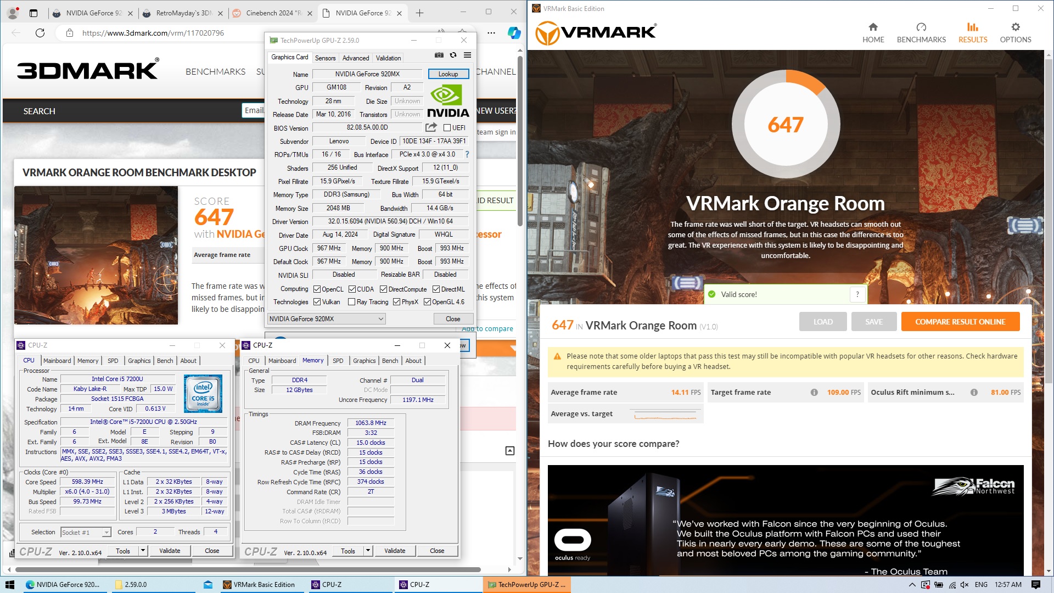Image resolution: width=1054 pixels, height=593 pixels.
Task: Click the Lookup button in GPU-Z
Action: pyautogui.click(x=448, y=74)
